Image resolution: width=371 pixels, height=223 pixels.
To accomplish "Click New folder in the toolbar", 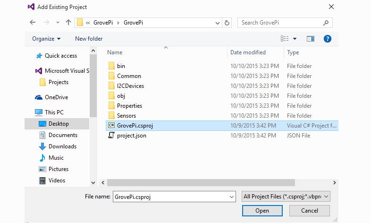I will tap(89, 39).
